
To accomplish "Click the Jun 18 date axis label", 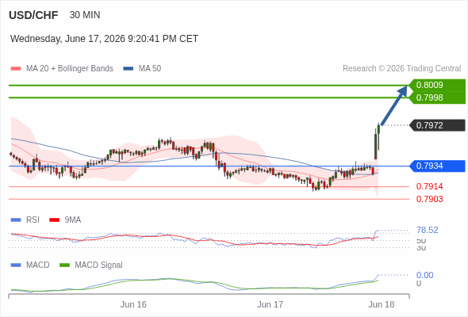I will pyautogui.click(x=382, y=304).
